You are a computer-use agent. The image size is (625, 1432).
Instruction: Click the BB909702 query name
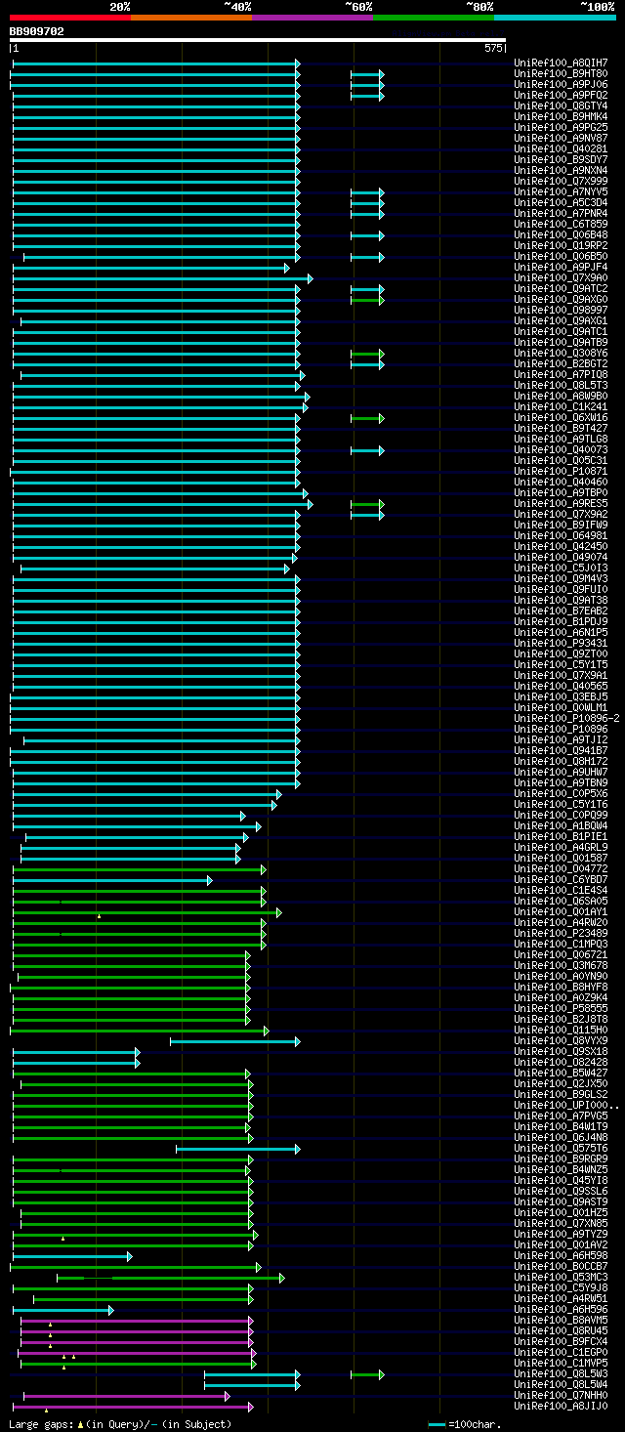pyautogui.click(x=37, y=31)
